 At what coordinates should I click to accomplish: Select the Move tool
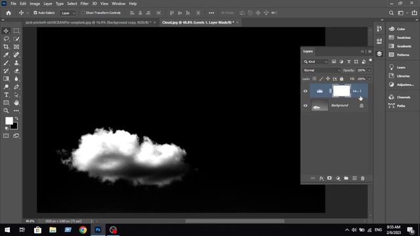[6, 31]
